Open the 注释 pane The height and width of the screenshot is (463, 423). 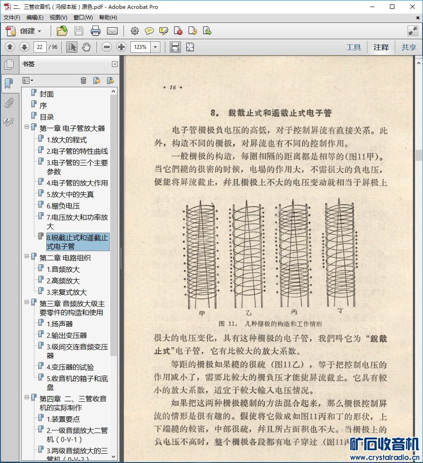[x=381, y=47]
